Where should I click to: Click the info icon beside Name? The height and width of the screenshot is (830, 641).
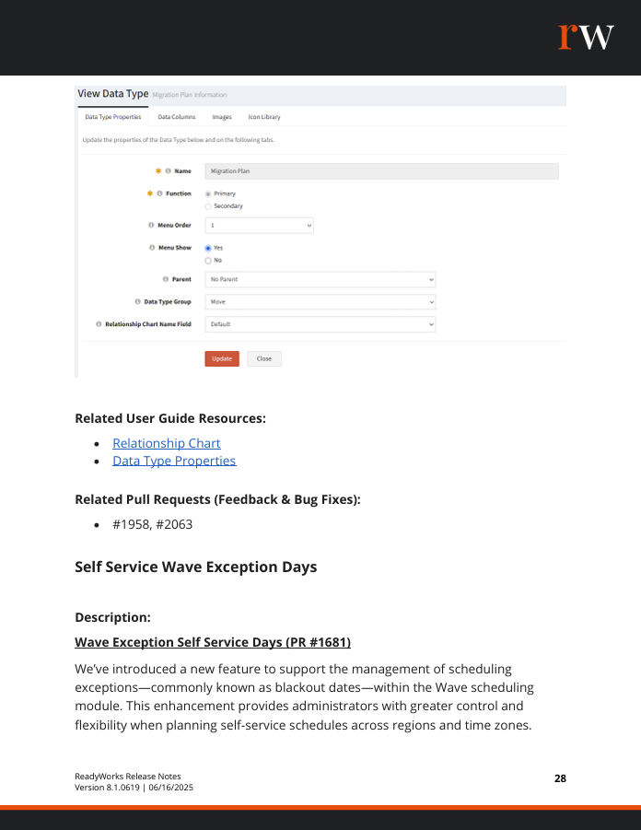[x=169, y=171]
